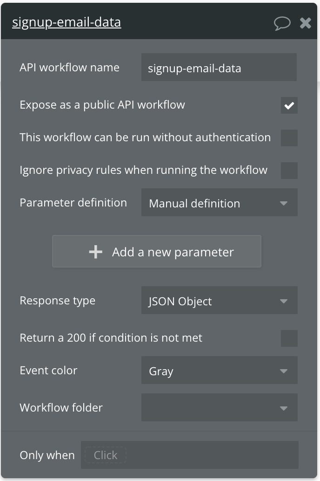Open the empty Workflow folder dropdown
This screenshot has width=320, height=481.
(x=219, y=408)
